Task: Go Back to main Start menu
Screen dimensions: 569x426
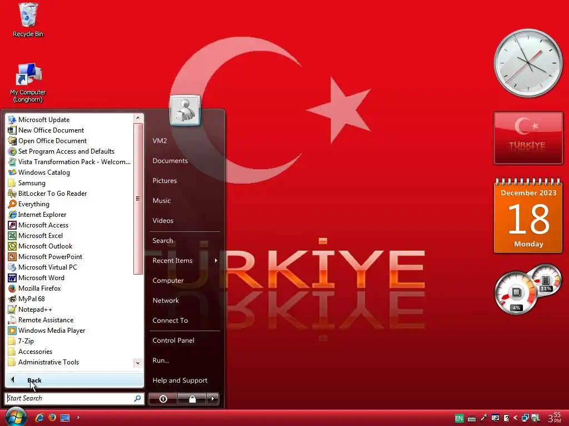Action: (74, 380)
